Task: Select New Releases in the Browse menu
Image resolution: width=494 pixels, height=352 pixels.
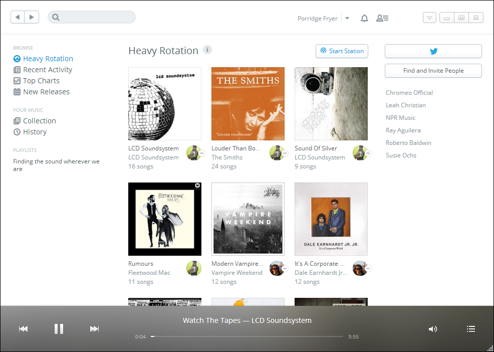Action: (x=46, y=91)
